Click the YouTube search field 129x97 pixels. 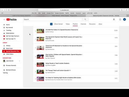point(53,19)
